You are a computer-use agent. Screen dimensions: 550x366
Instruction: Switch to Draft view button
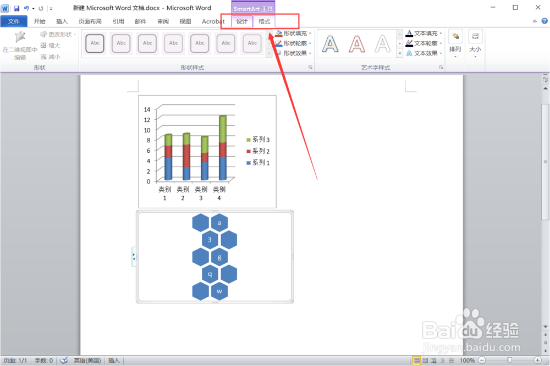tap(451, 361)
